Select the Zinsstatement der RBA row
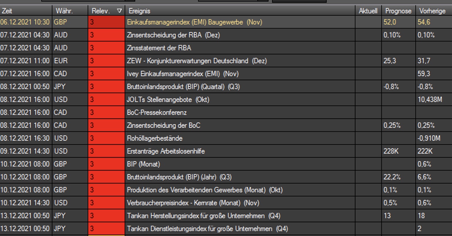 tap(159, 48)
